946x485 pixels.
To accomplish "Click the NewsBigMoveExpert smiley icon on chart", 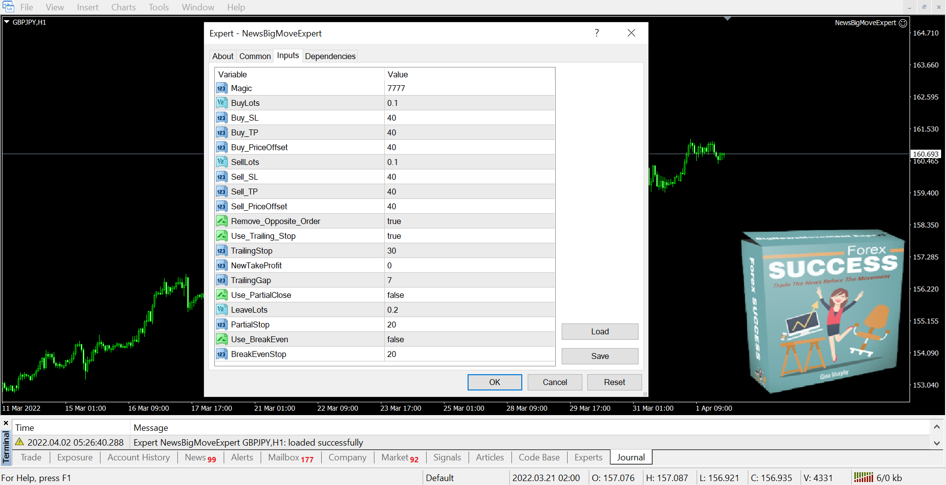I will tap(903, 23).
